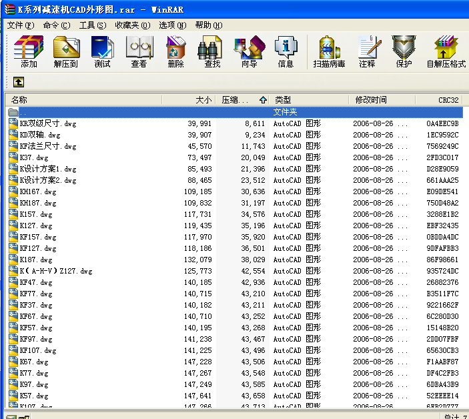Click the file icon next to K187.dwg

pyautogui.click(x=13, y=260)
